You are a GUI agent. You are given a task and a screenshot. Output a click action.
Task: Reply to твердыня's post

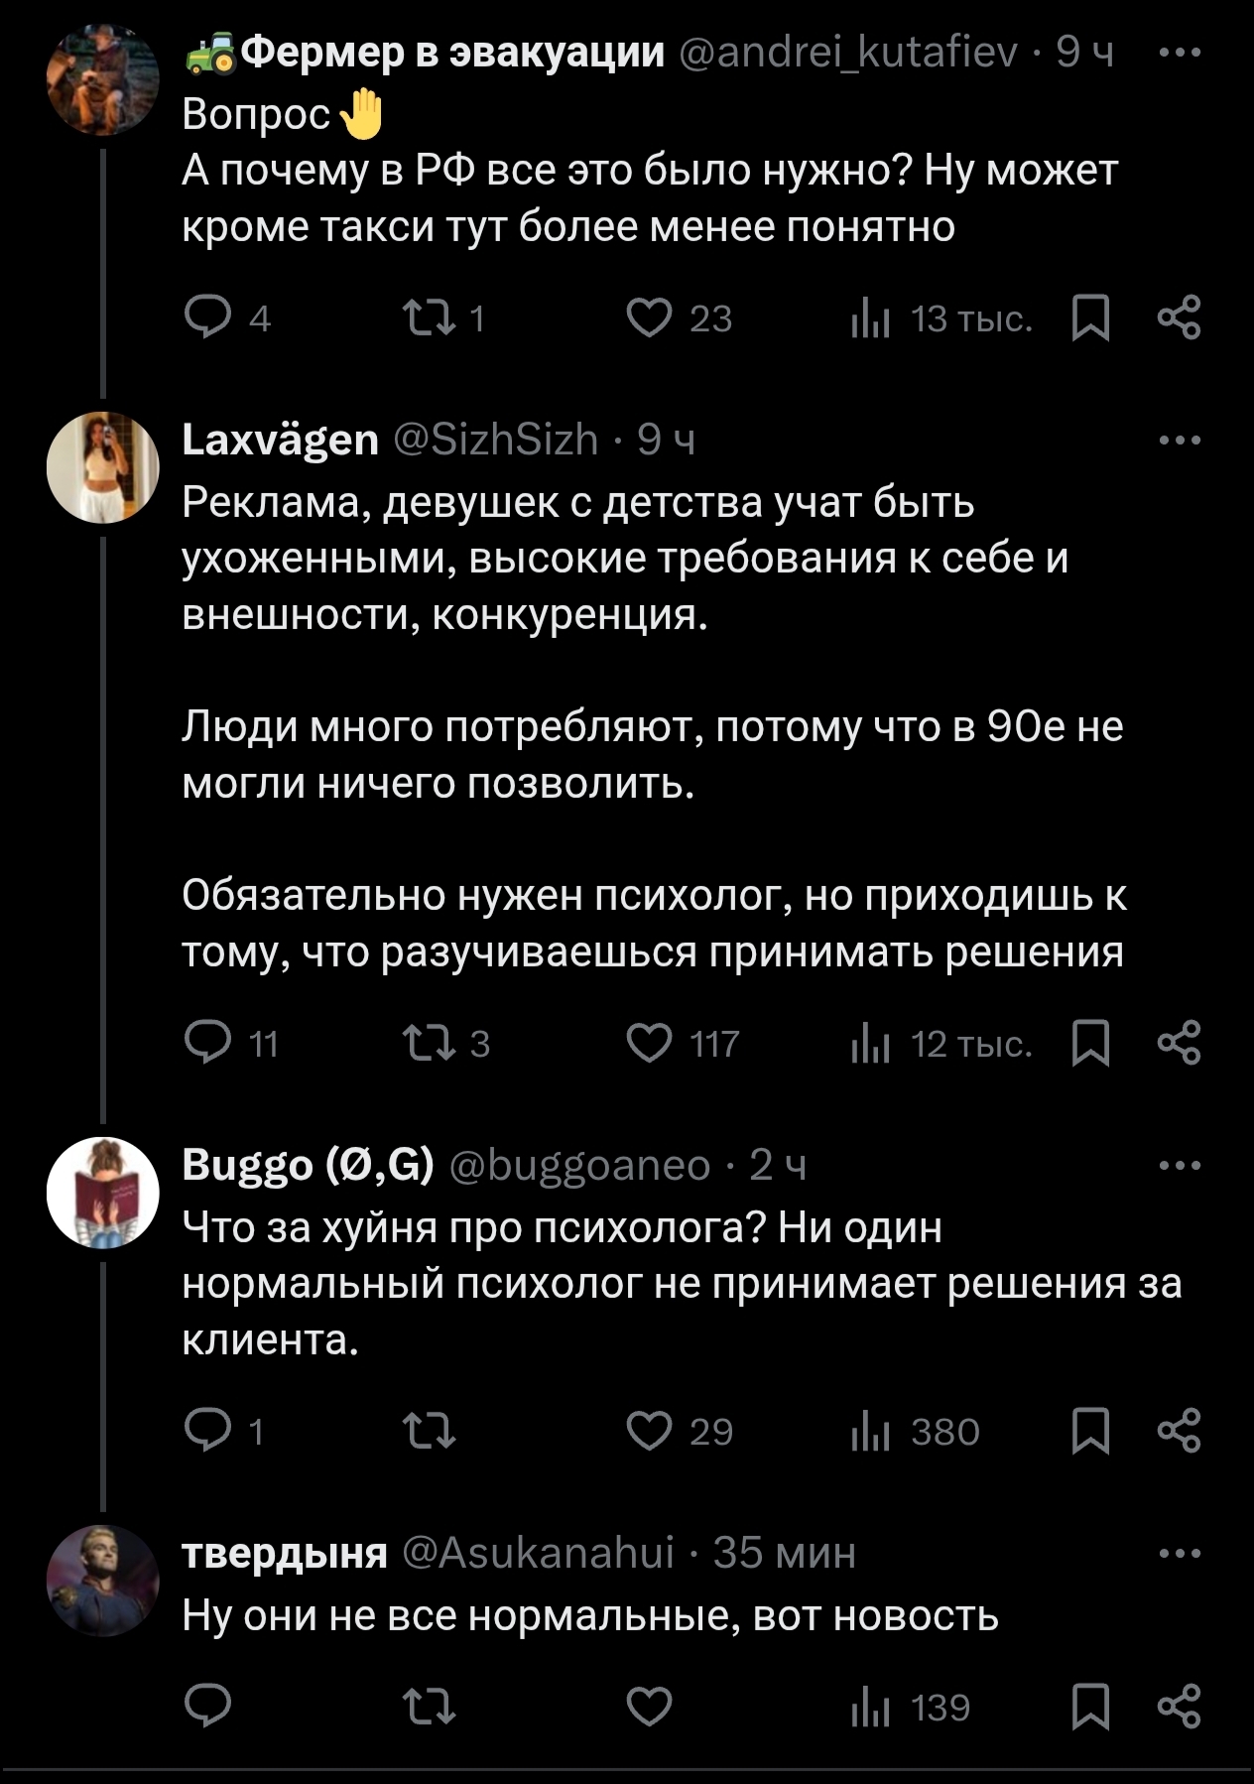[x=208, y=1707]
